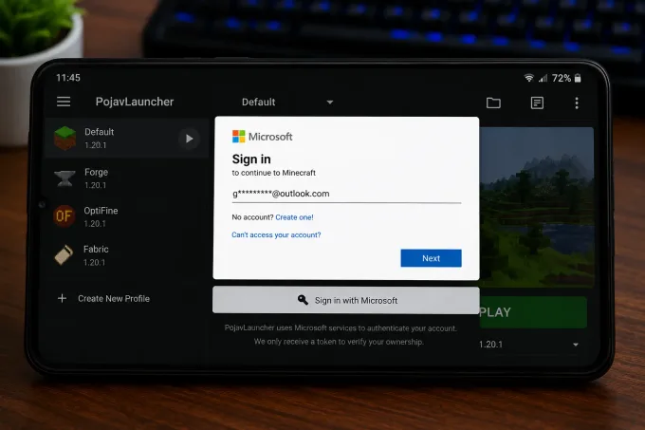645x430 pixels.
Task: Click the 'We only receive a token' notice text
Action: coord(339,342)
